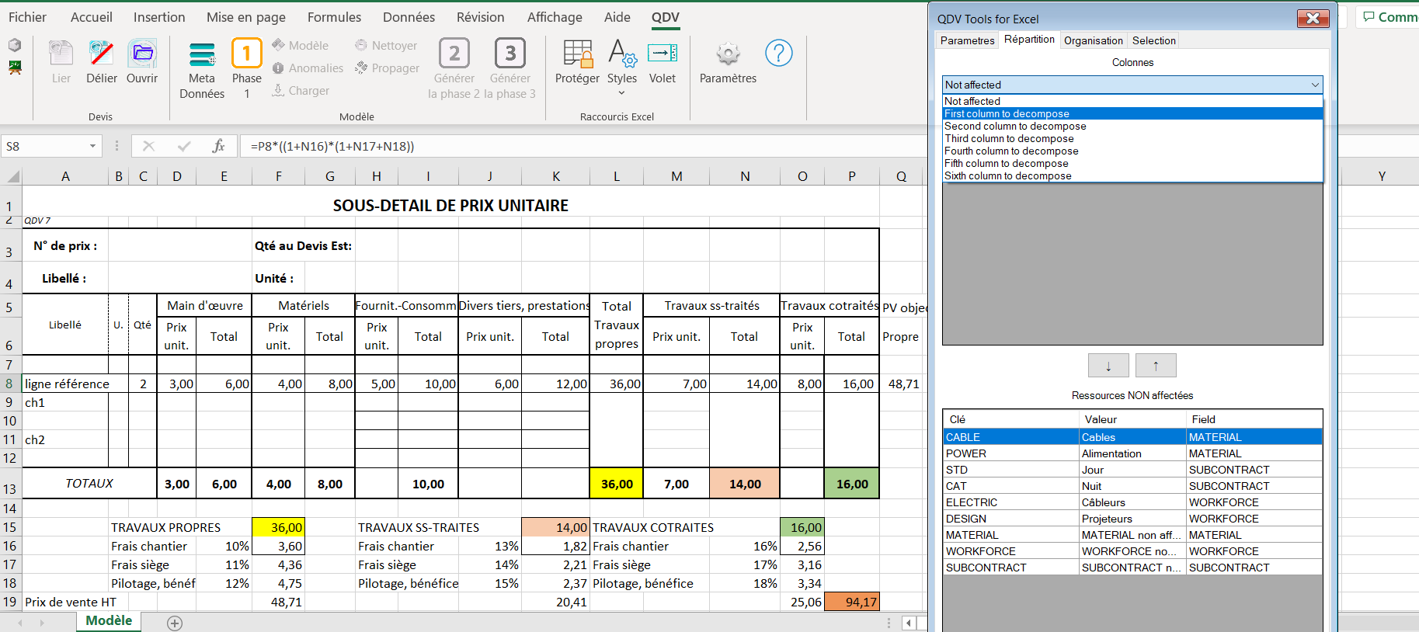Click Générer la phase 3 icon
Screen dimensions: 1419x632
510,54
